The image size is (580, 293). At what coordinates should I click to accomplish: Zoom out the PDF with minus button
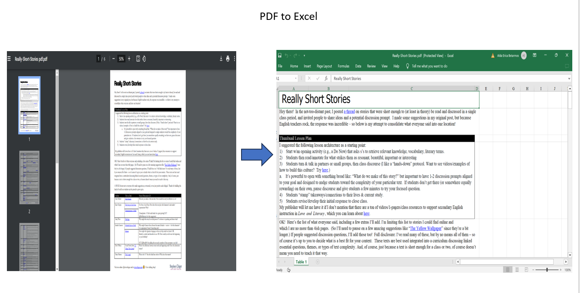tap(114, 59)
